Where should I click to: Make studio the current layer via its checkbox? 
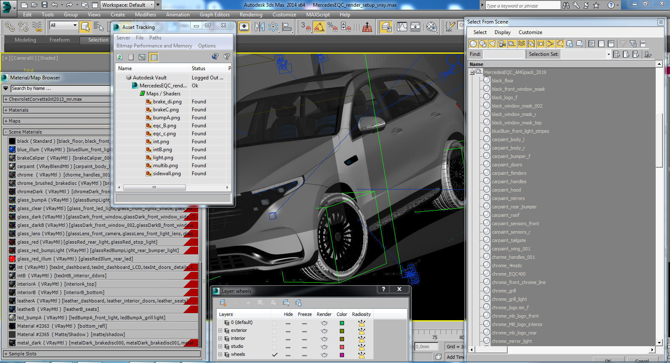pyautogui.click(x=274, y=347)
